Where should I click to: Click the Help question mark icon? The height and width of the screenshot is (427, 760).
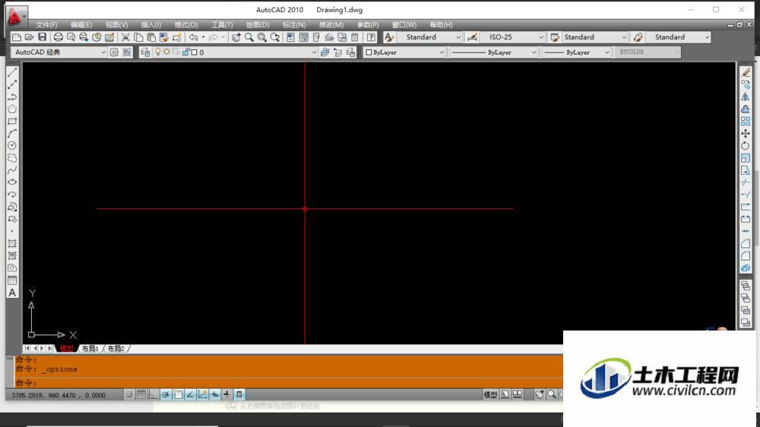[x=371, y=37]
